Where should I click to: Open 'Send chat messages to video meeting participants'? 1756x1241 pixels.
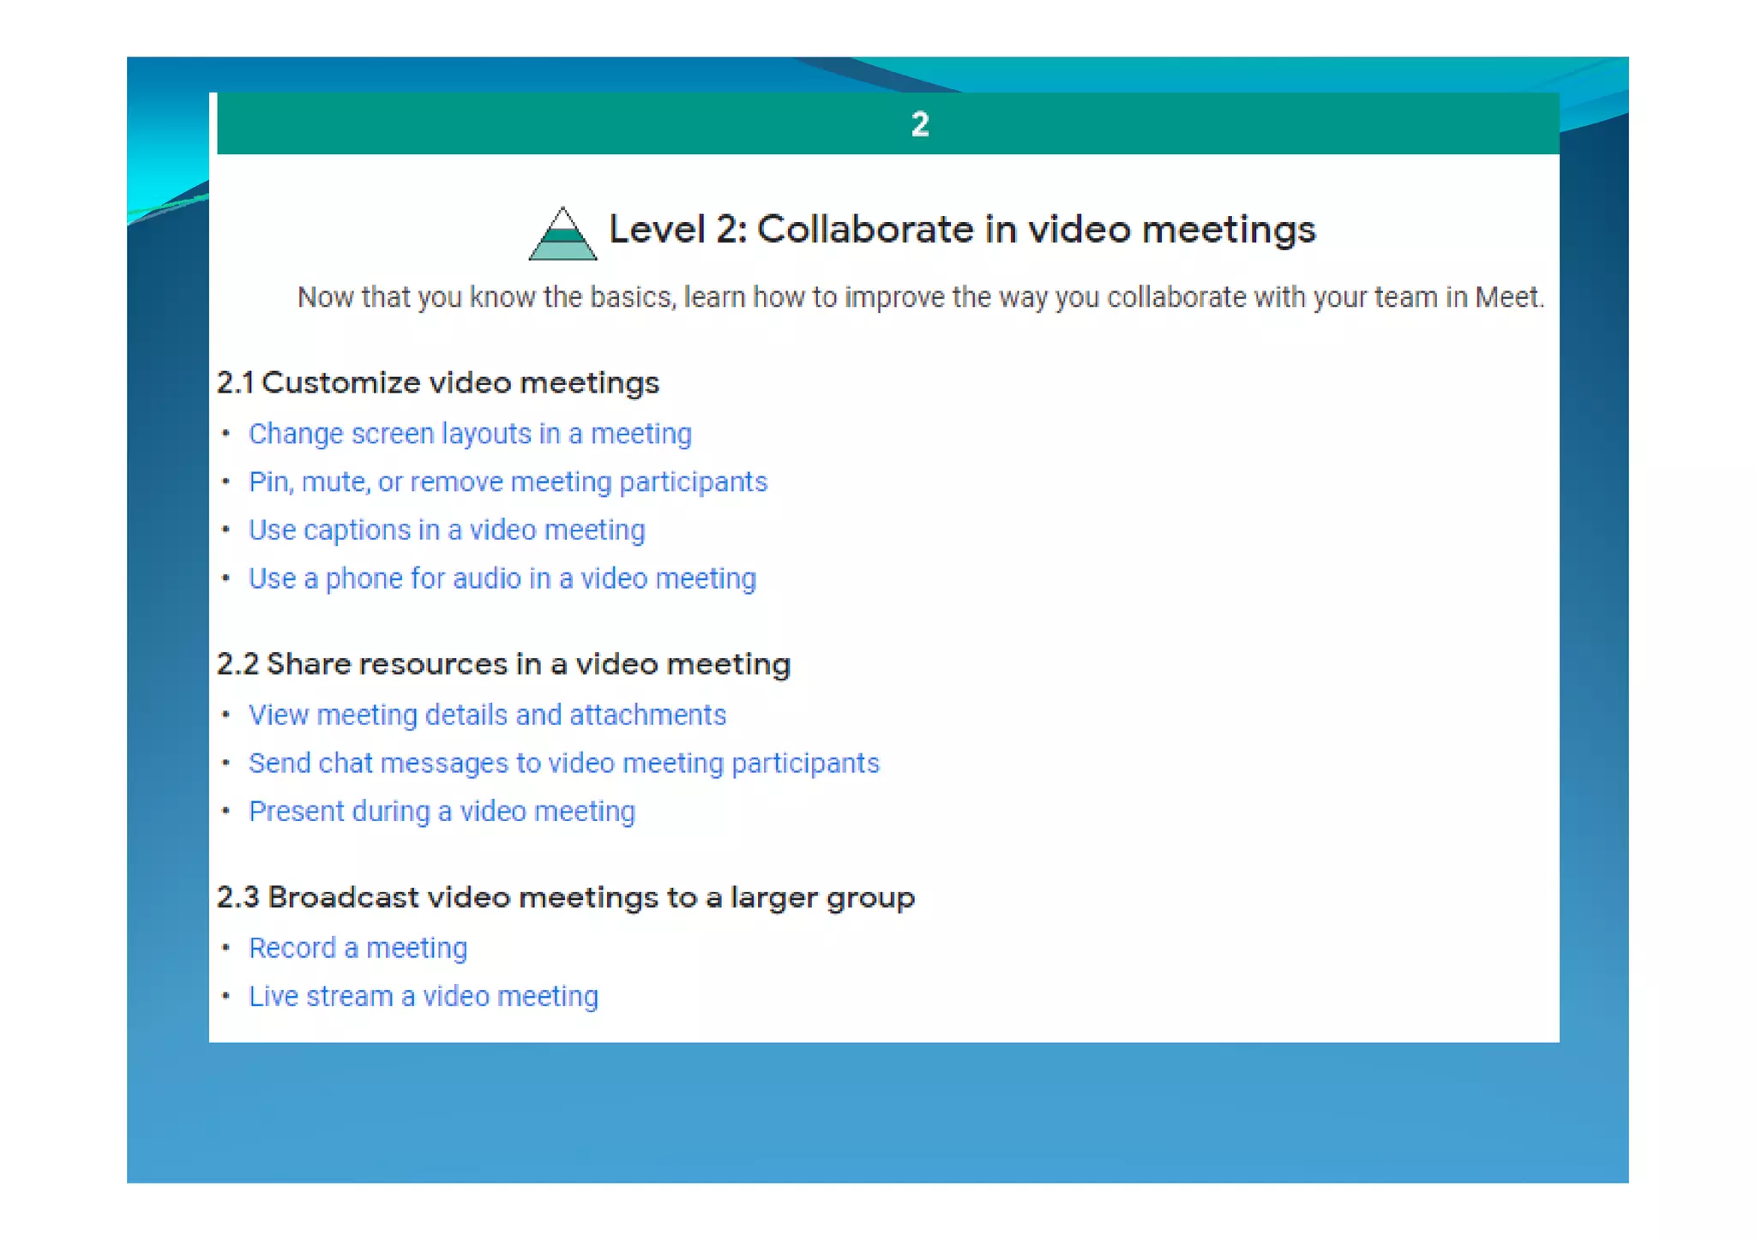click(563, 763)
